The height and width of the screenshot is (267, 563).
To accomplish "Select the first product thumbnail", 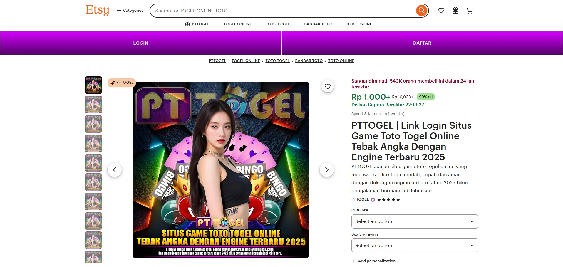I will 93,85.
